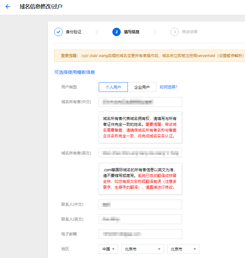Image resolution: width=245 pixels, height=258 pixels.
Task: Click the 域名所有者(中文) input field
Action: (x=140, y=102)
